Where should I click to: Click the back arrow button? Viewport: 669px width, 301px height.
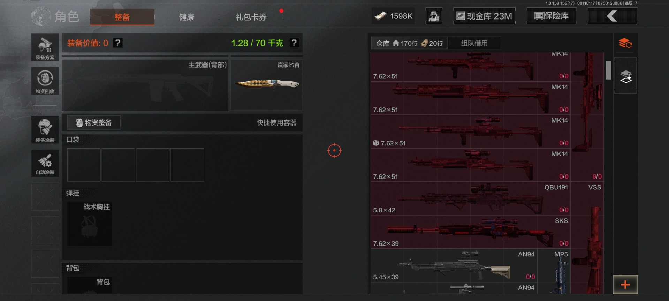tap(613, 16)
